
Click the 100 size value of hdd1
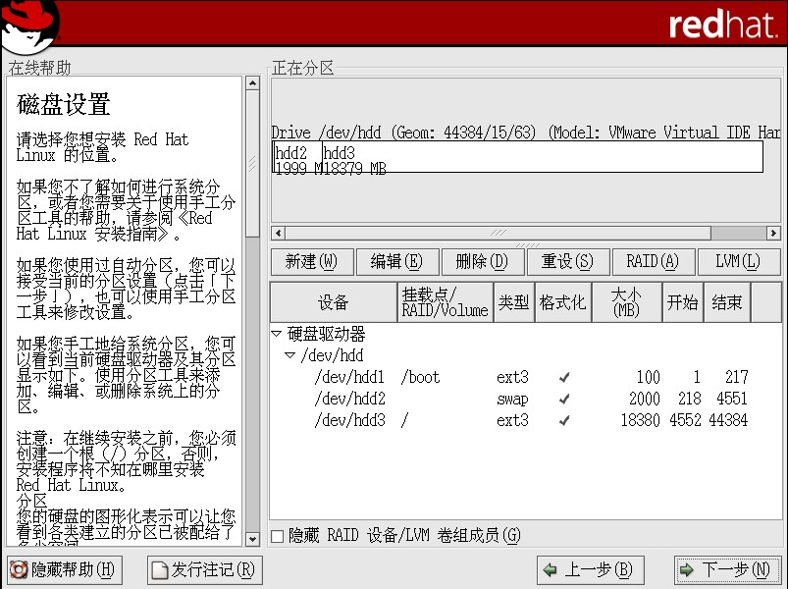pyautogui.click(x=649, y=377)
